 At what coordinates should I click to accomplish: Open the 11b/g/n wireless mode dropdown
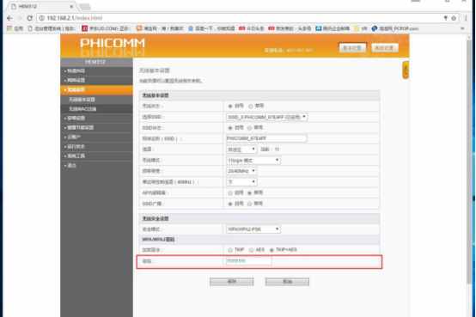pos(253,161)
